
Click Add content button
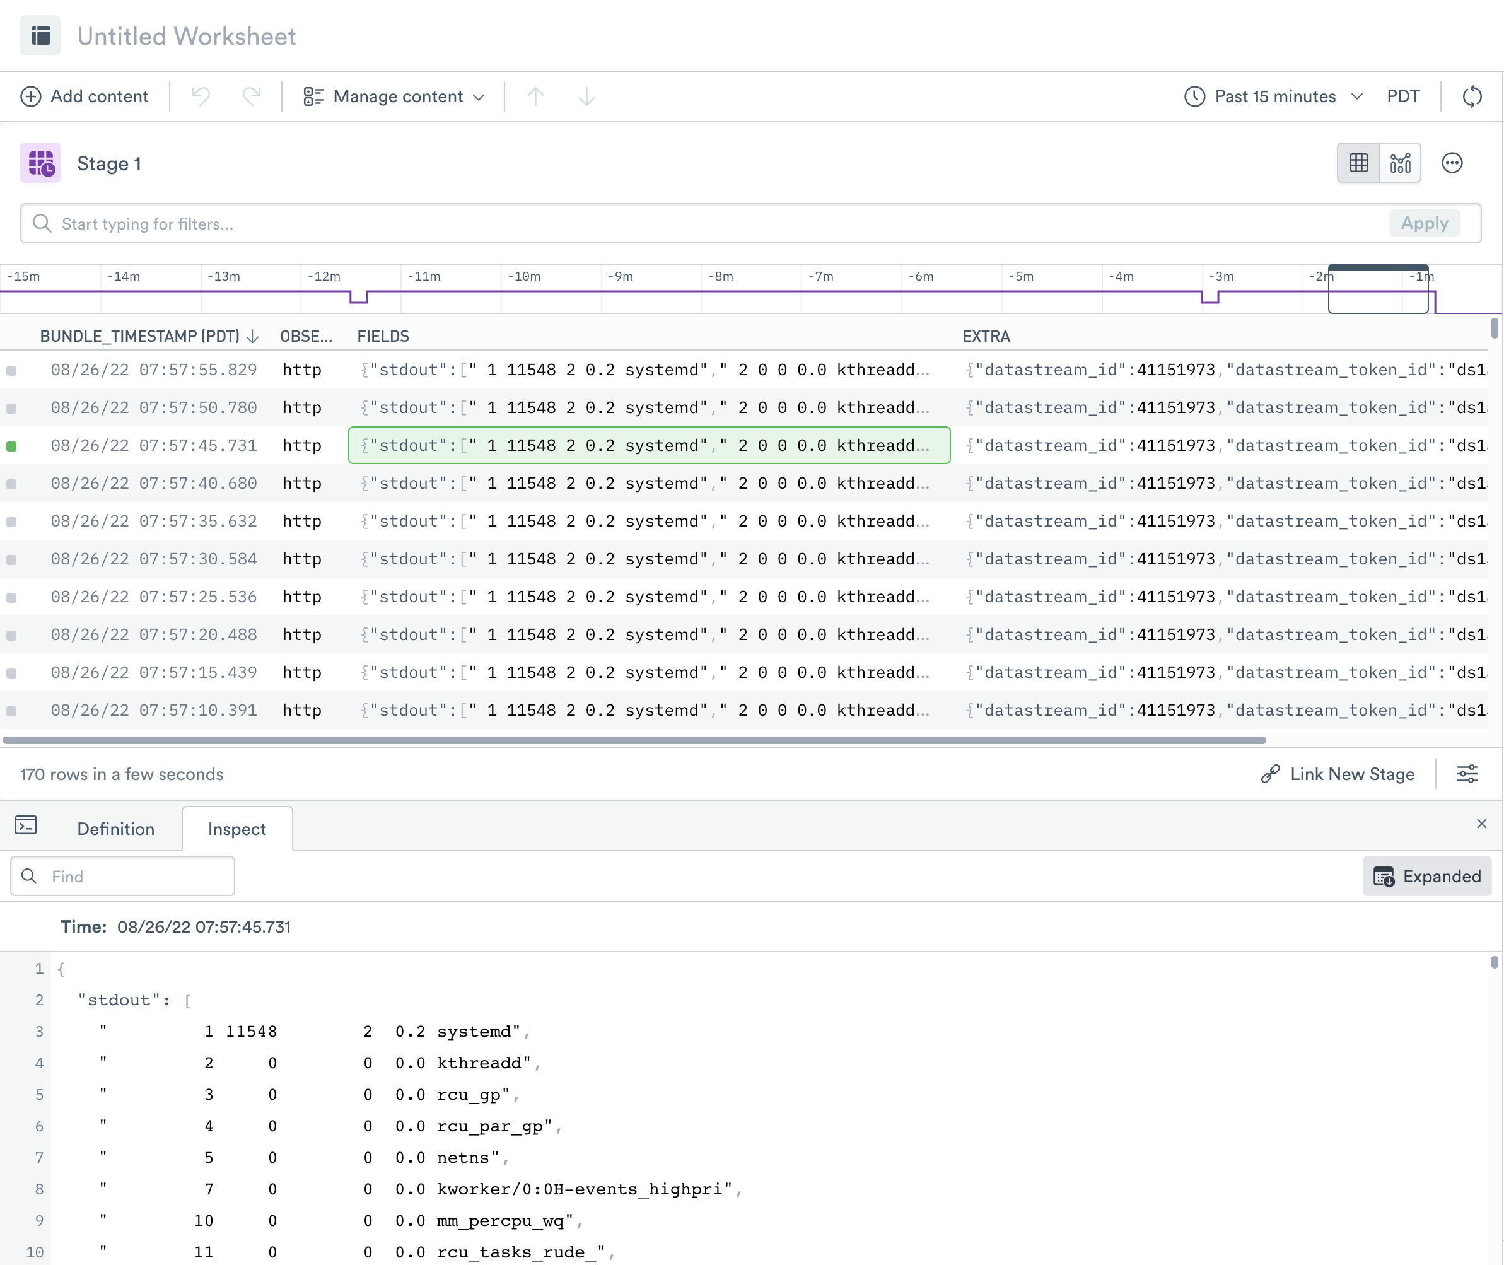coord(85,96)
